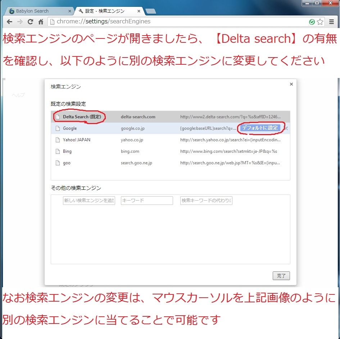Select the Bing search engine row

click(171, 151)
